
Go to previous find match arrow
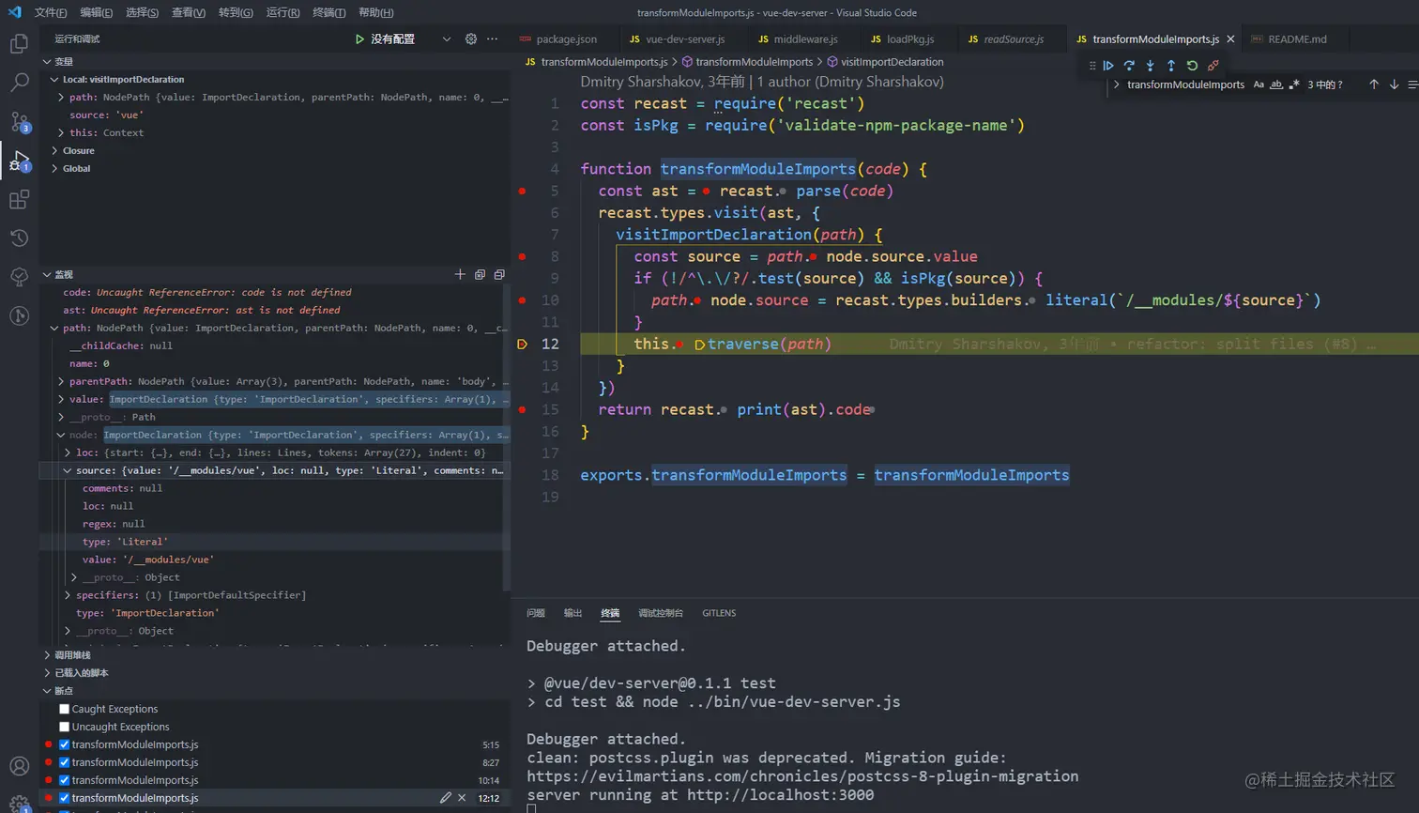point(1374,84)
